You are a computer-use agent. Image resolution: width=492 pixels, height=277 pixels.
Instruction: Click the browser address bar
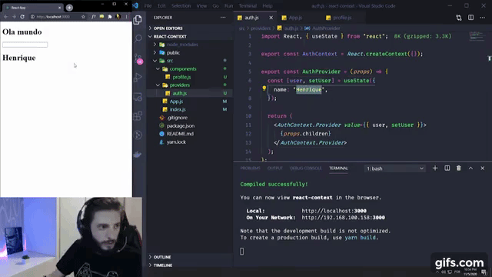[58, 17]
